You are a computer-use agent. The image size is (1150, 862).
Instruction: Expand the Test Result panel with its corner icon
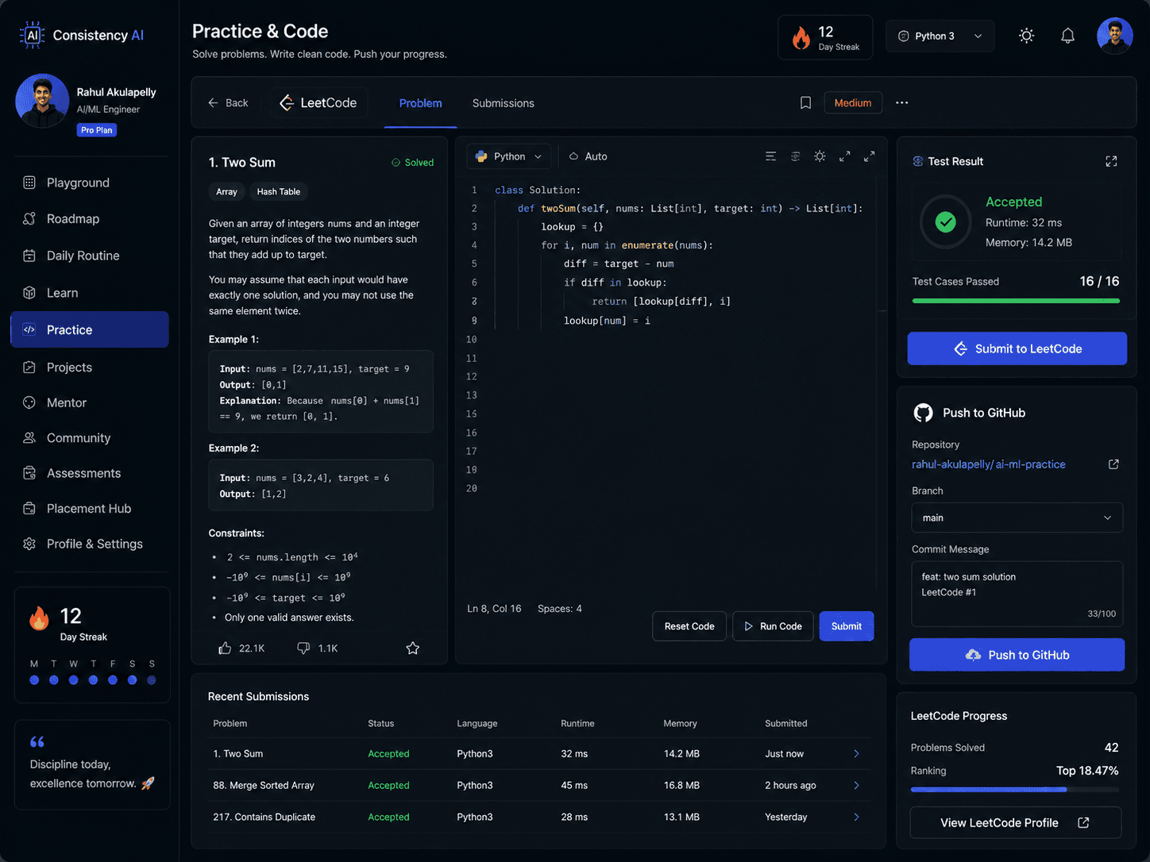coord(1111,161)
